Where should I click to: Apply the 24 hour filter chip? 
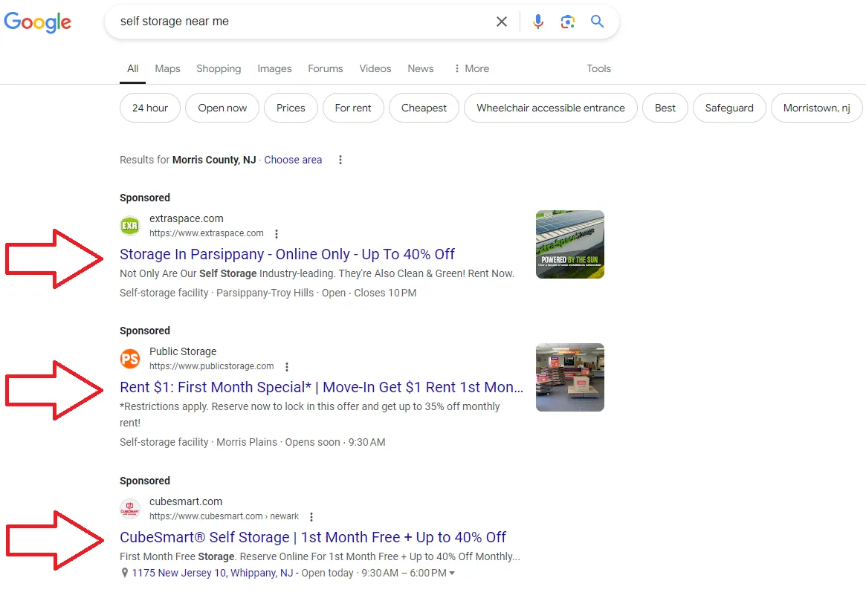(x=149, y=108)
